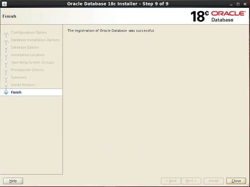Click the 18c version logo
Viewport: 250px width, 187px height.
(199, 16)
